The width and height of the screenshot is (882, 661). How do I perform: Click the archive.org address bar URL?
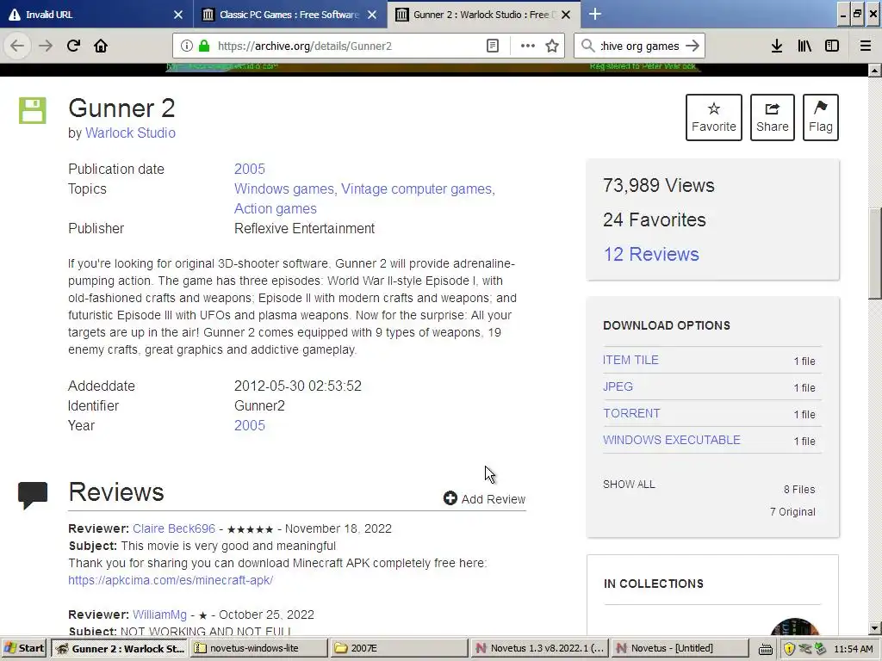(x=305, y=46)
